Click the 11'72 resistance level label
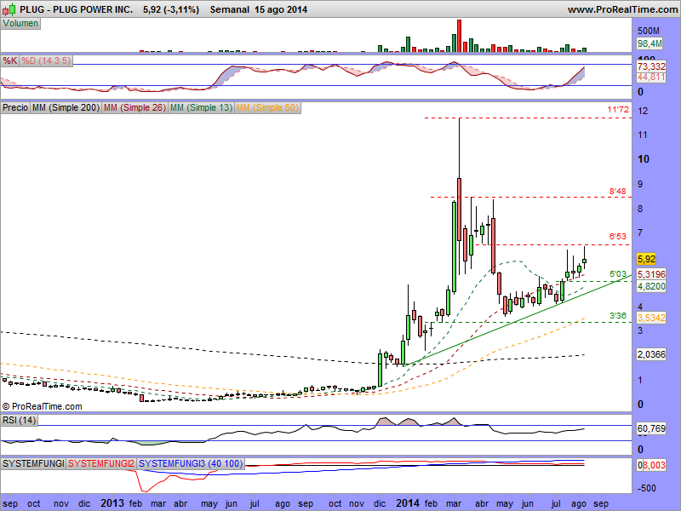 click(x=618, y=110)
